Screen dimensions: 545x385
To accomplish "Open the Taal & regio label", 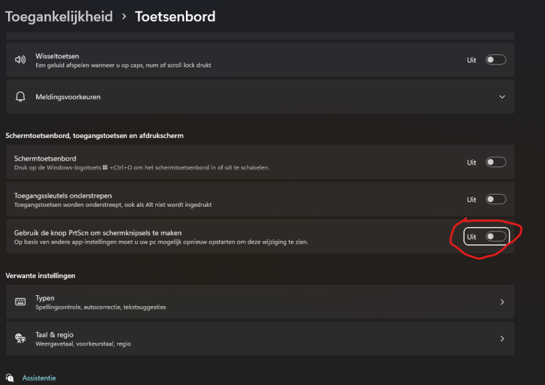I will [x=54, y=335].
